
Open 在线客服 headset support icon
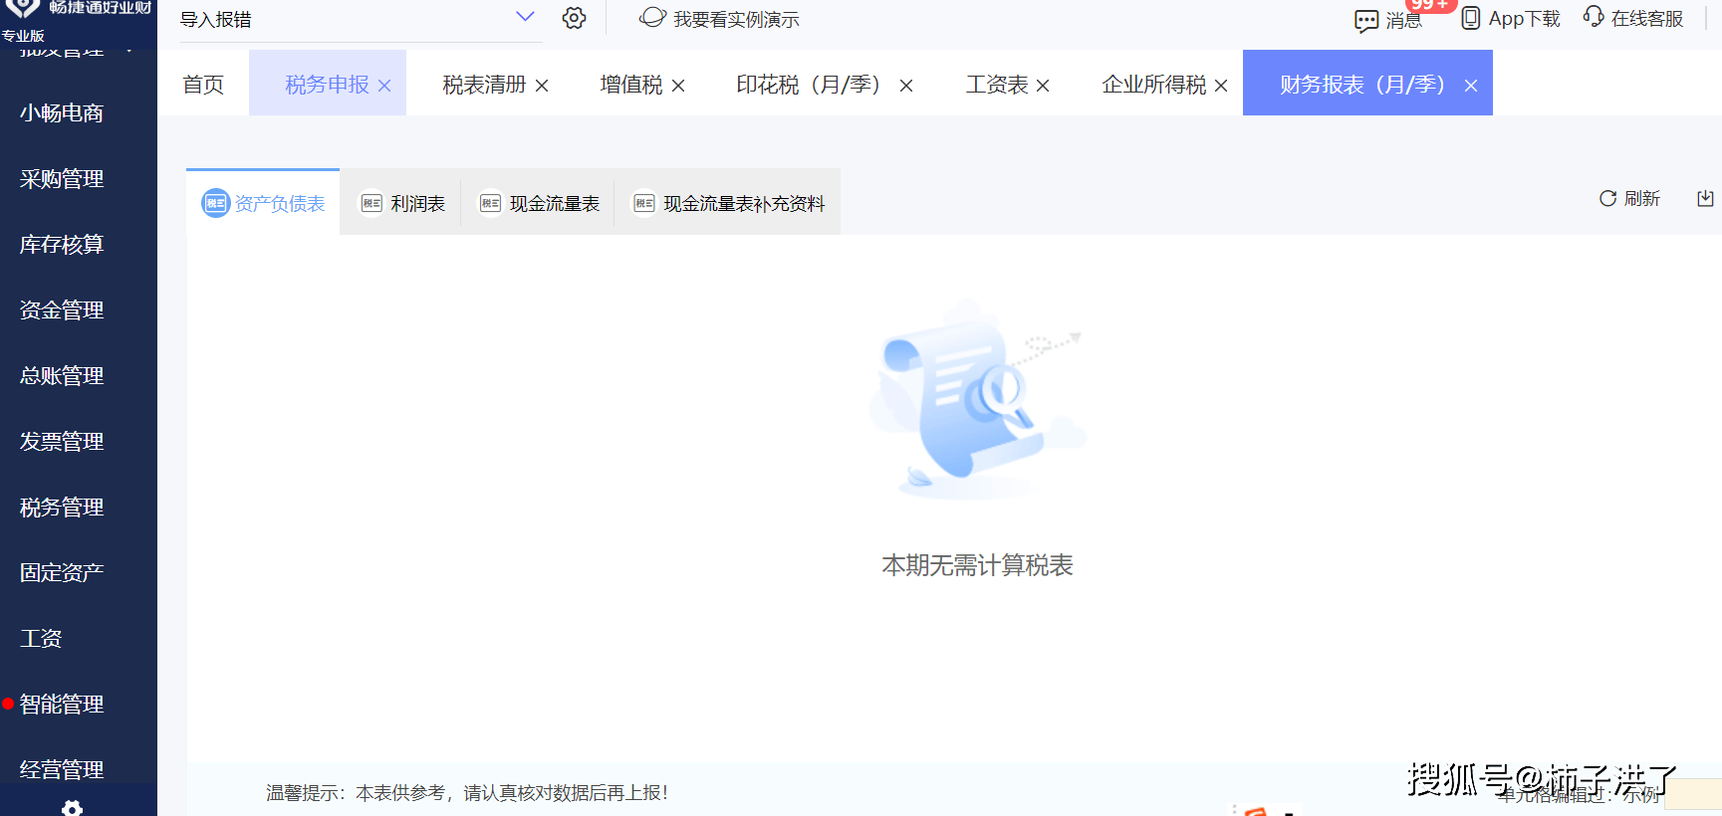(x=1594, y=17)
